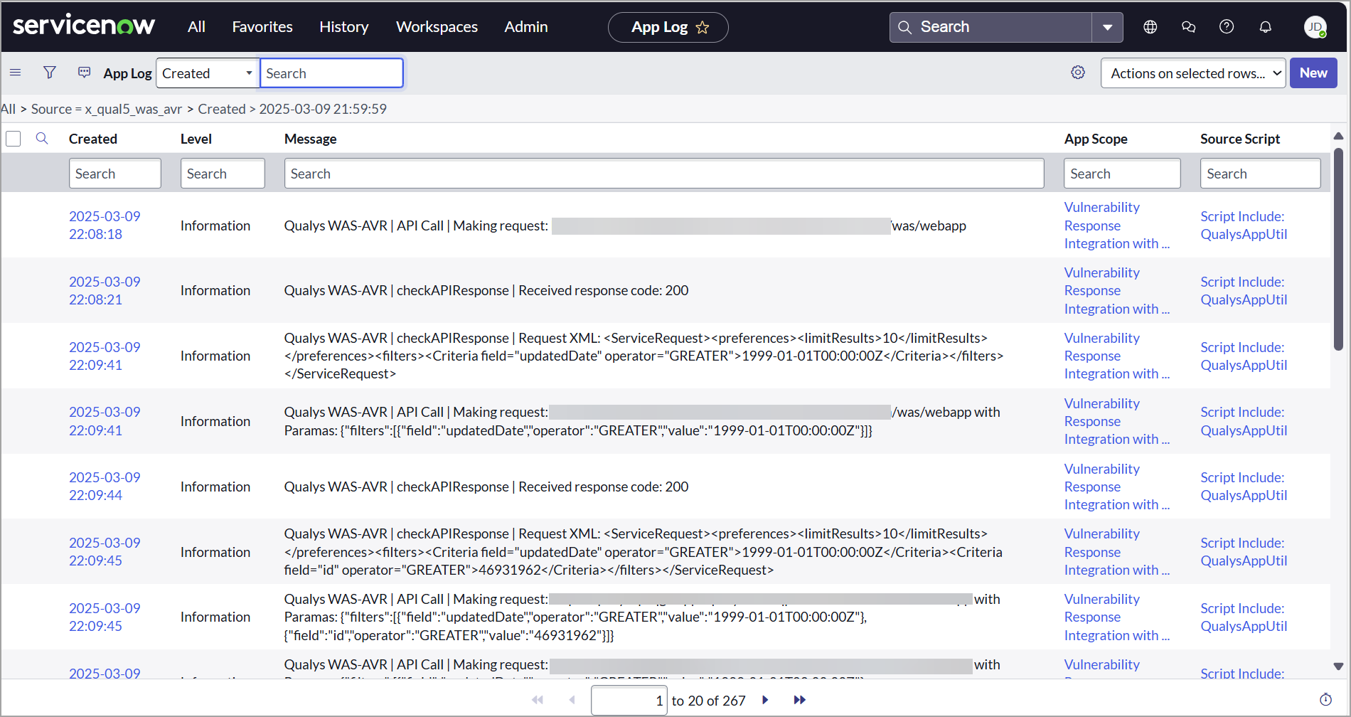The image size is (1351, 717).
Task: Click the Created column search box
Action: pos(115,174)
